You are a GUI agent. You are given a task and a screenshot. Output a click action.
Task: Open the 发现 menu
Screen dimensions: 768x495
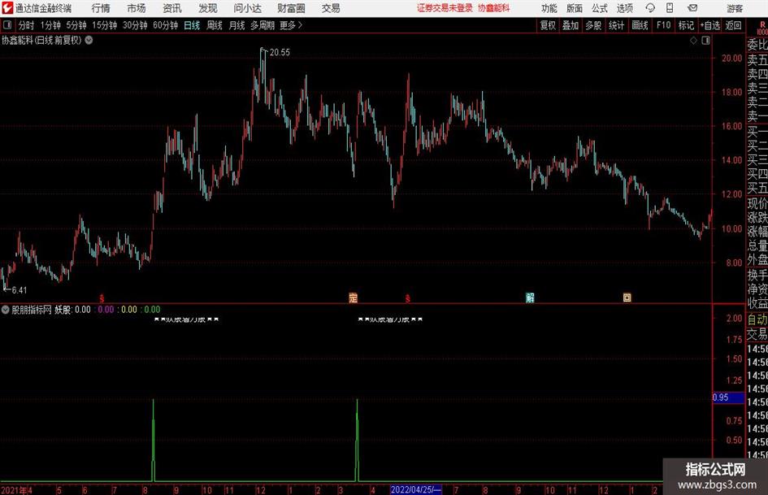point(208,8)
